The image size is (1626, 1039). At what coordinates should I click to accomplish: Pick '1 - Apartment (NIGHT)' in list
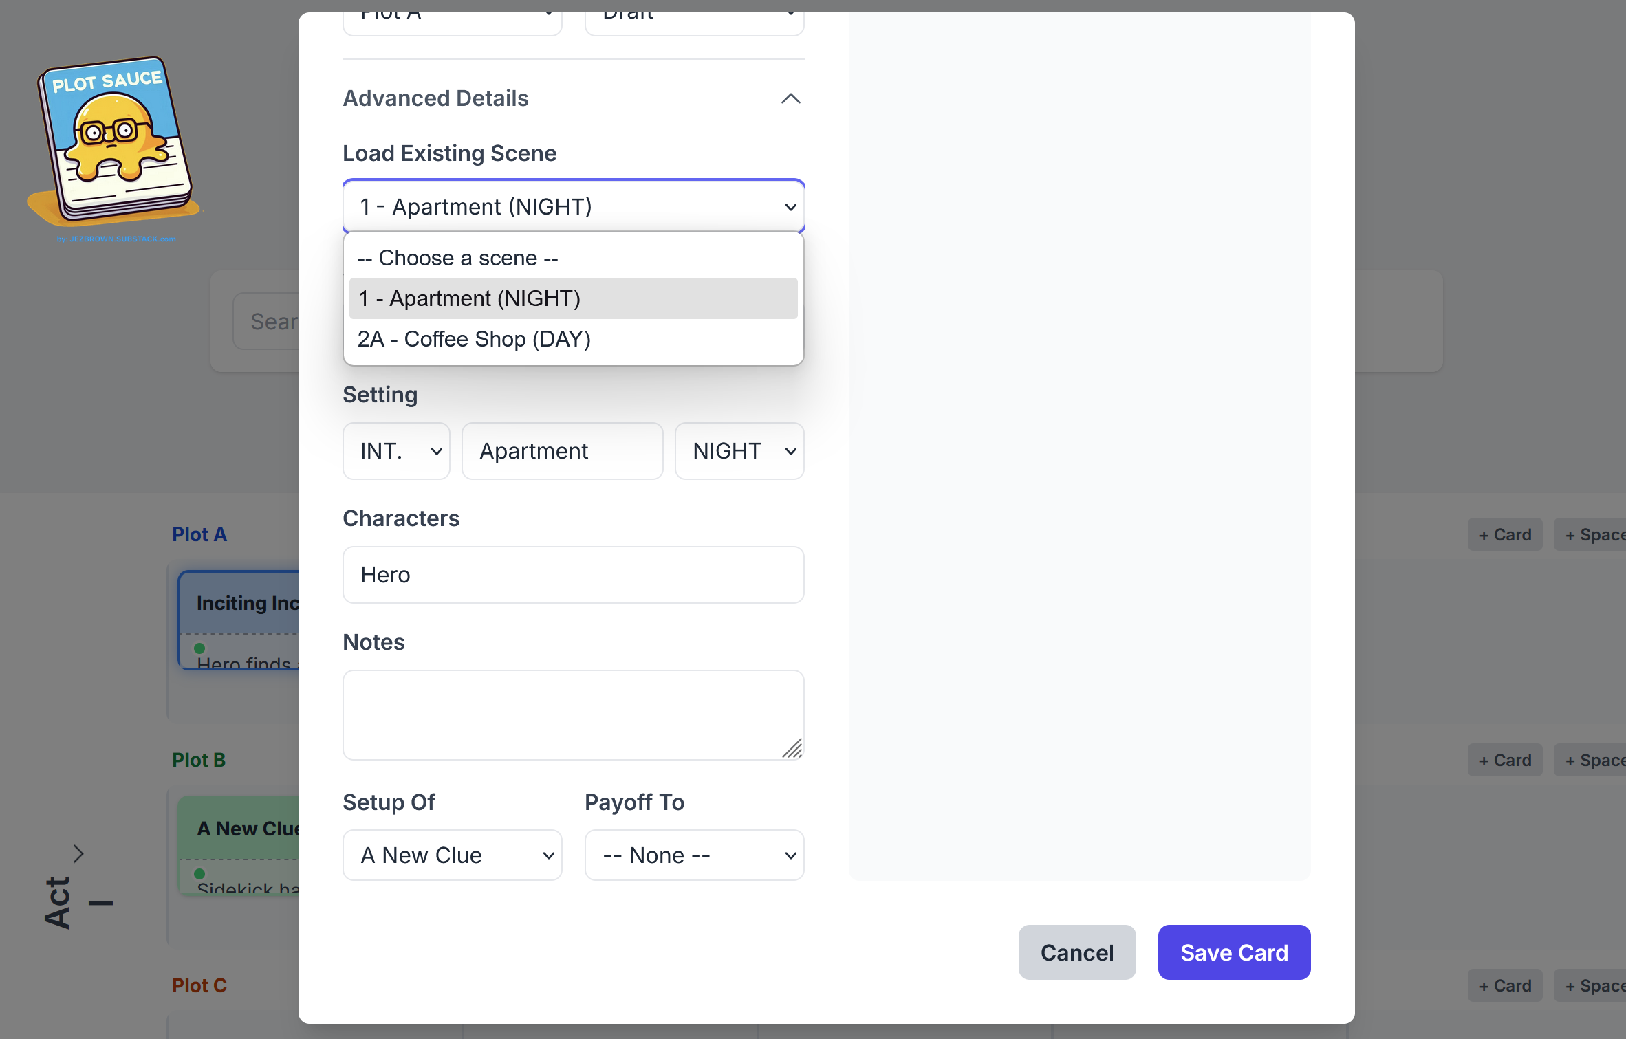(470, 298)
